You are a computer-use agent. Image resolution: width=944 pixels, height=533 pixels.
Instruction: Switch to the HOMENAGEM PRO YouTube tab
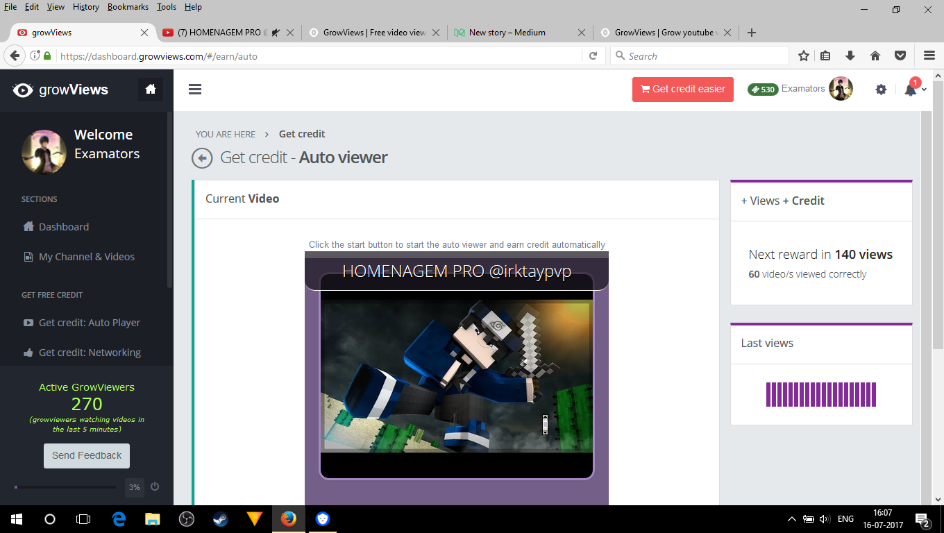coord(228,33)
